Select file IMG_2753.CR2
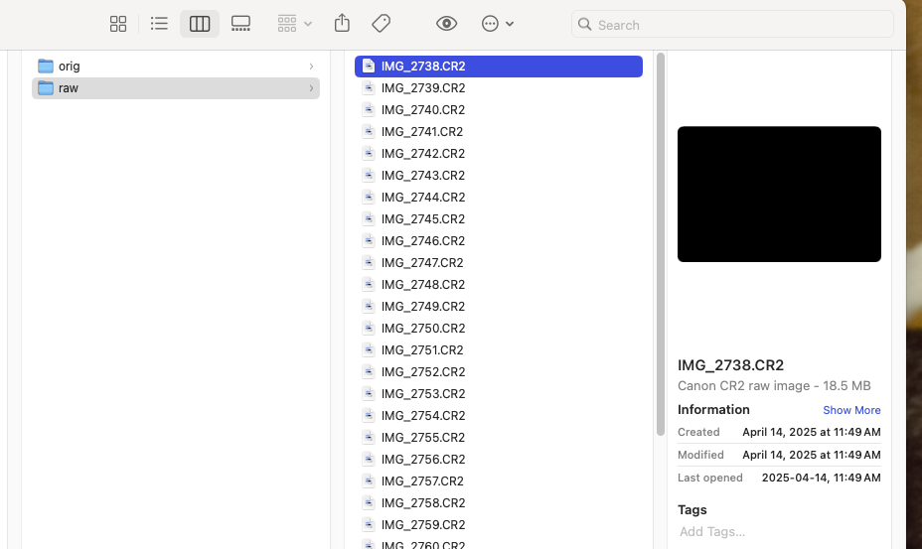 pyautogui.click(x=498, y=394)
